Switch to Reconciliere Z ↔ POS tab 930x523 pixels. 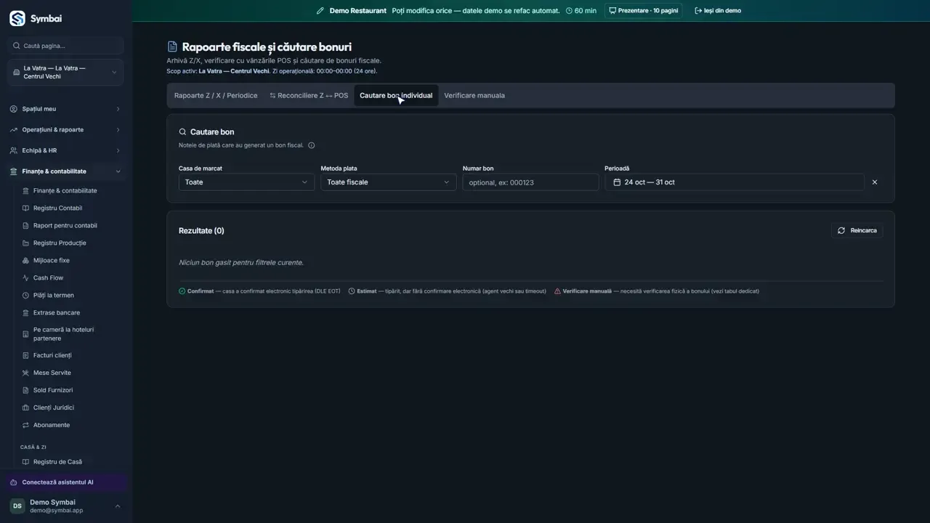309,96
